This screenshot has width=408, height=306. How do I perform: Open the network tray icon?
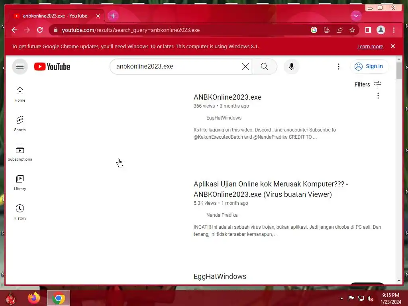pyautogui.click(x=361, y=298)
